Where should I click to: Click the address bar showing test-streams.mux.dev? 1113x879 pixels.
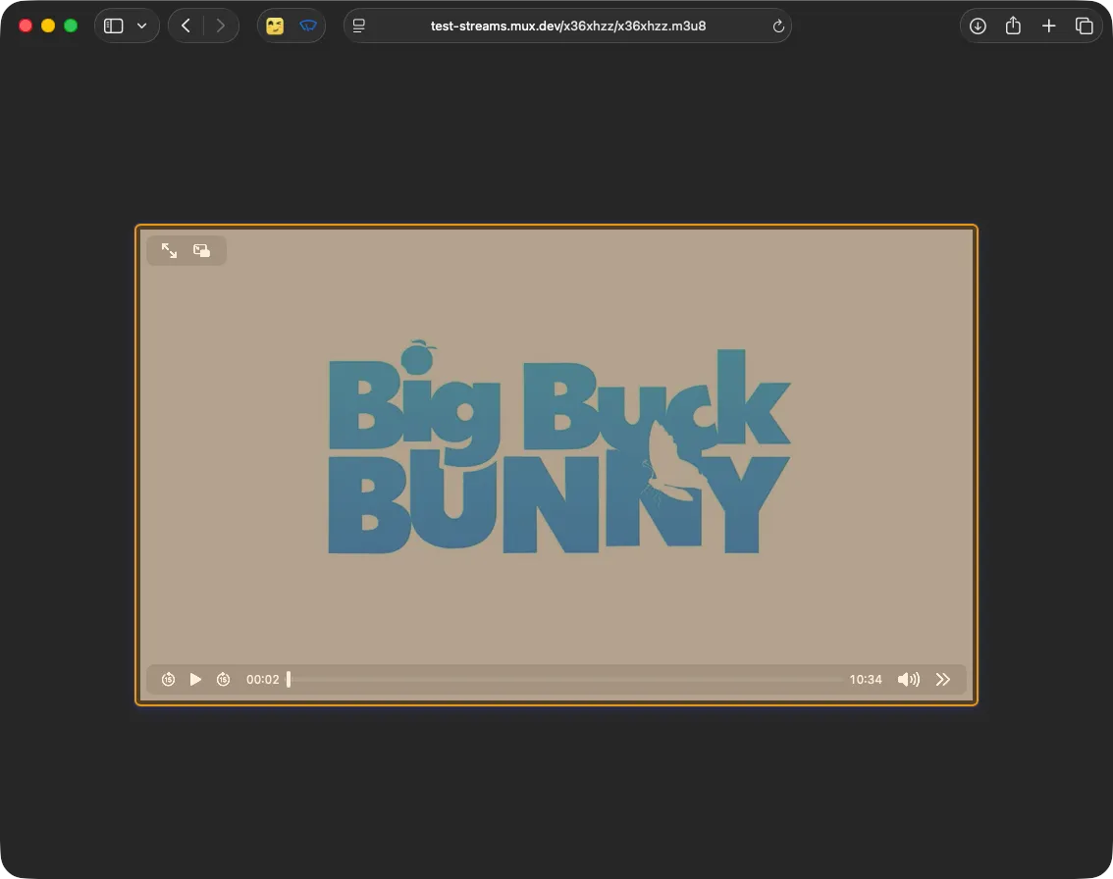[x=567, y=26]
